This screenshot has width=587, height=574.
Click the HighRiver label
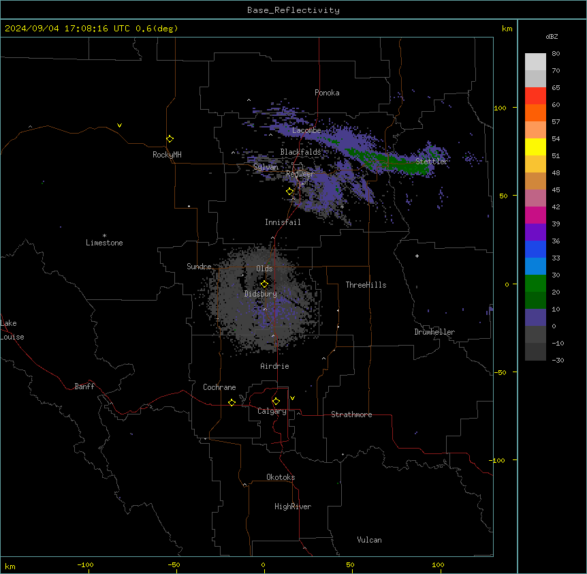[x=293, y=507]
